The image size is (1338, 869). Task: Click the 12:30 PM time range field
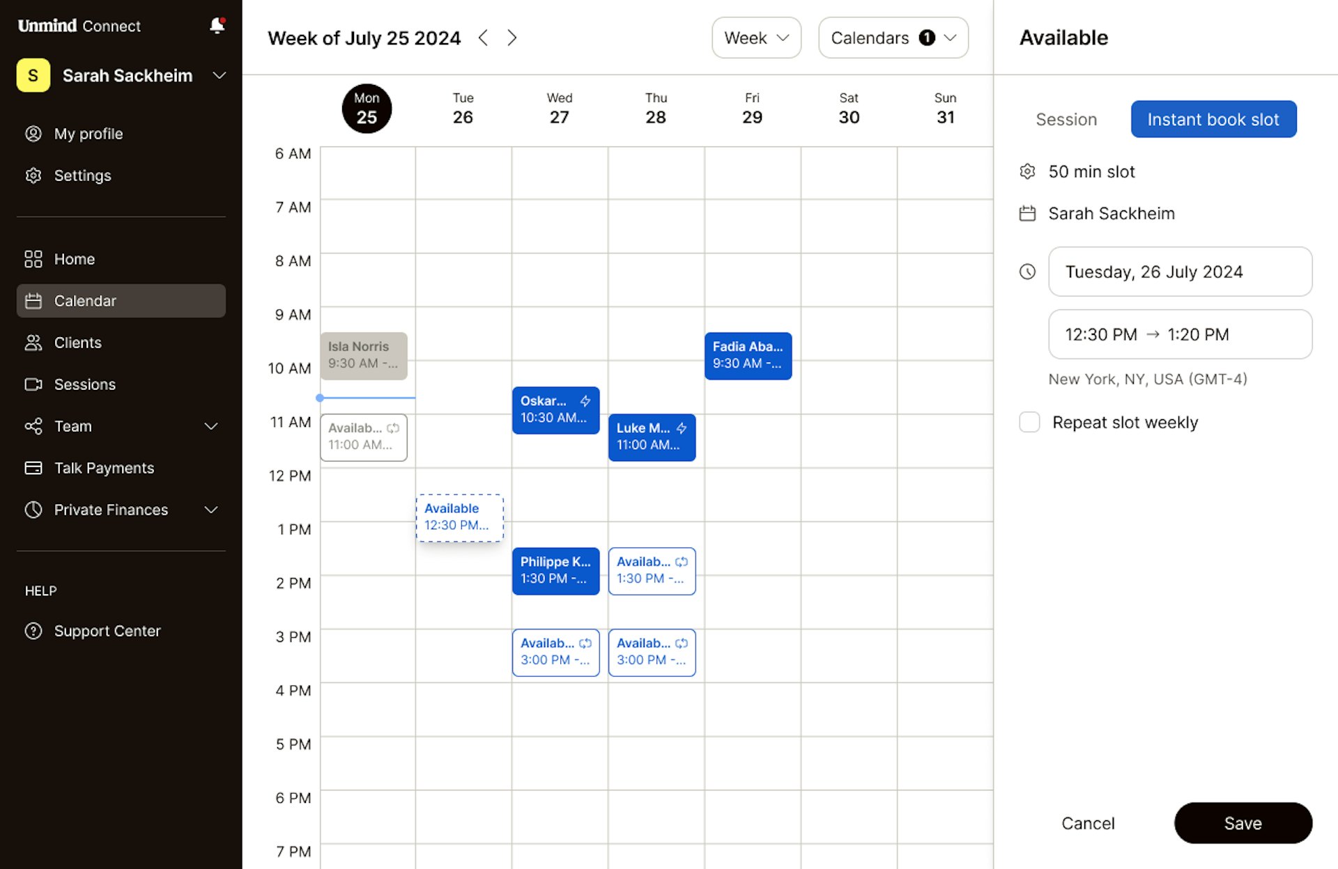pyautogui.click(x=1180, y=334)
